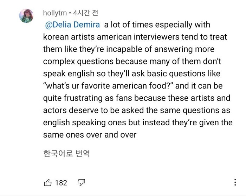
Task: Click the line starting 'korean artists american'
Action: pos(135,37)
